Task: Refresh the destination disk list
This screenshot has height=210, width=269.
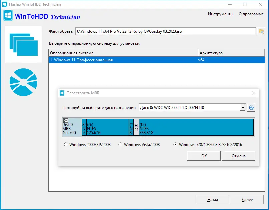Action: [x=251, y=108]
